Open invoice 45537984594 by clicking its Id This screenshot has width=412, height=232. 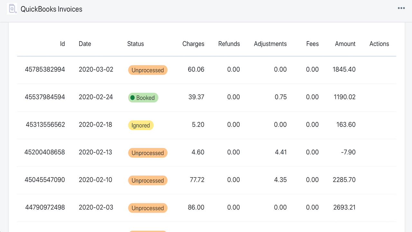[x=45, y=97]
